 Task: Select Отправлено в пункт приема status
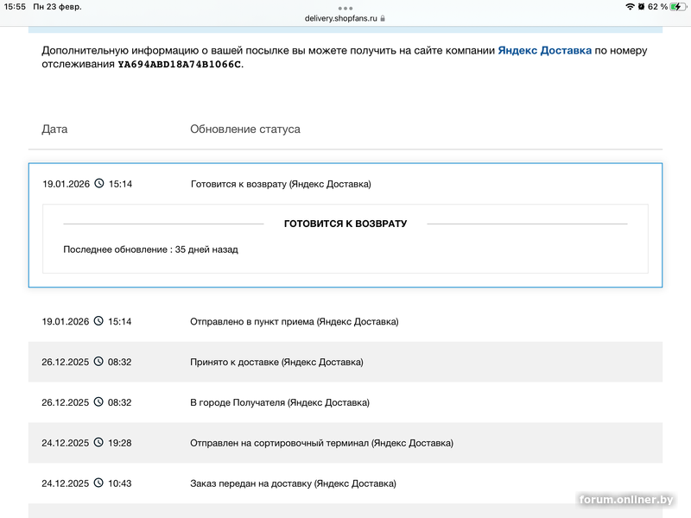pyautogui.click(x=295, y=321)
